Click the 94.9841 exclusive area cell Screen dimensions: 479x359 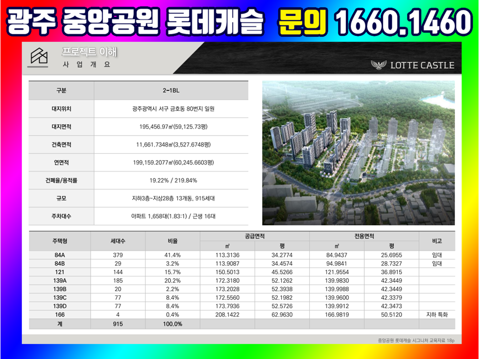point(337,264)
